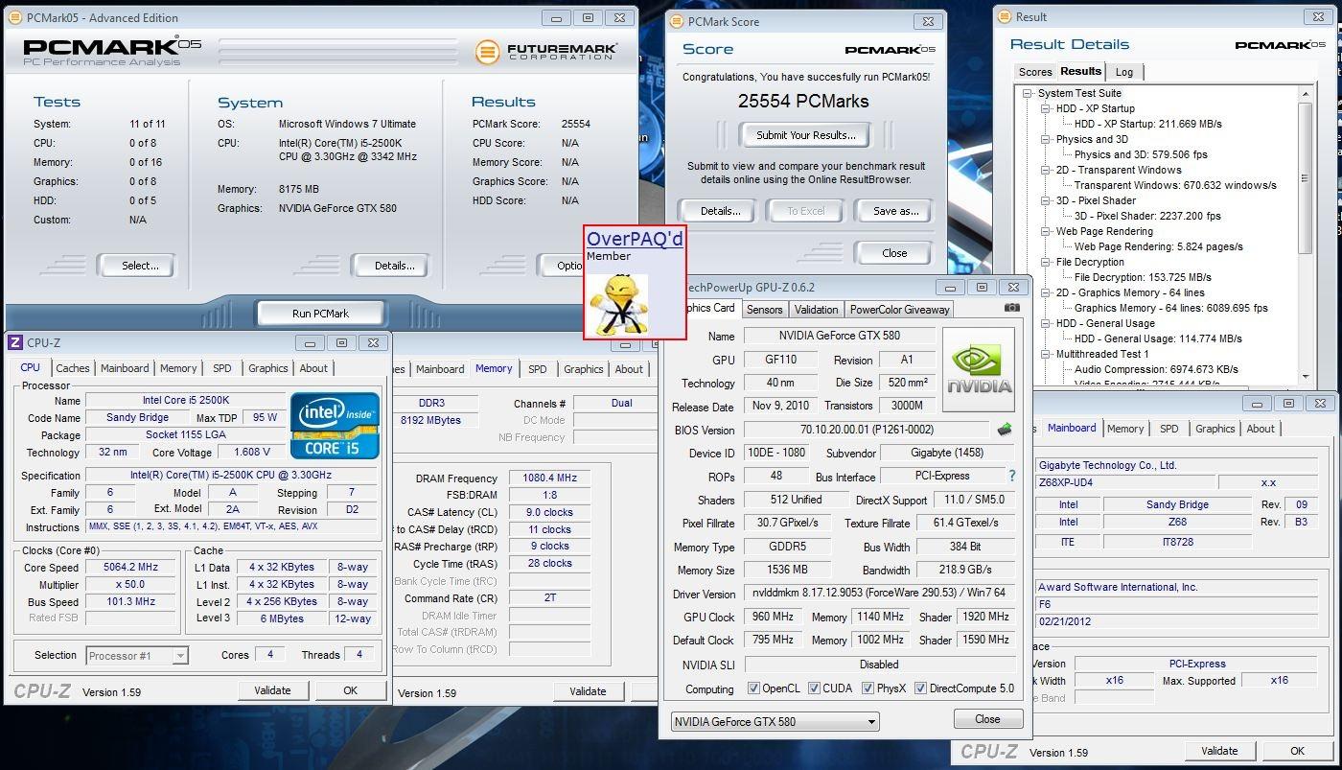Click the PCMark05 logo in Score window

pyautogui.click(x=890, y=50)
